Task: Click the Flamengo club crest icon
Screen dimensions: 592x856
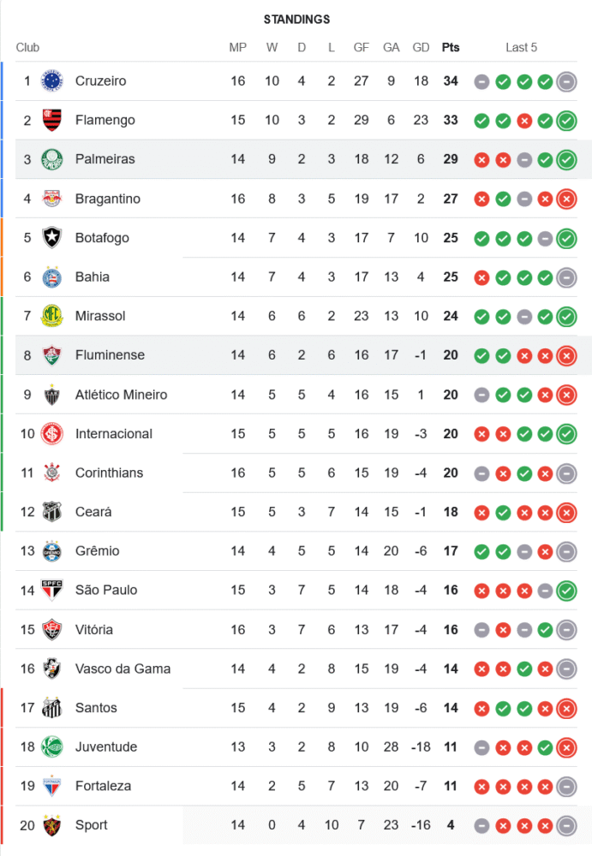Action: 52,121
